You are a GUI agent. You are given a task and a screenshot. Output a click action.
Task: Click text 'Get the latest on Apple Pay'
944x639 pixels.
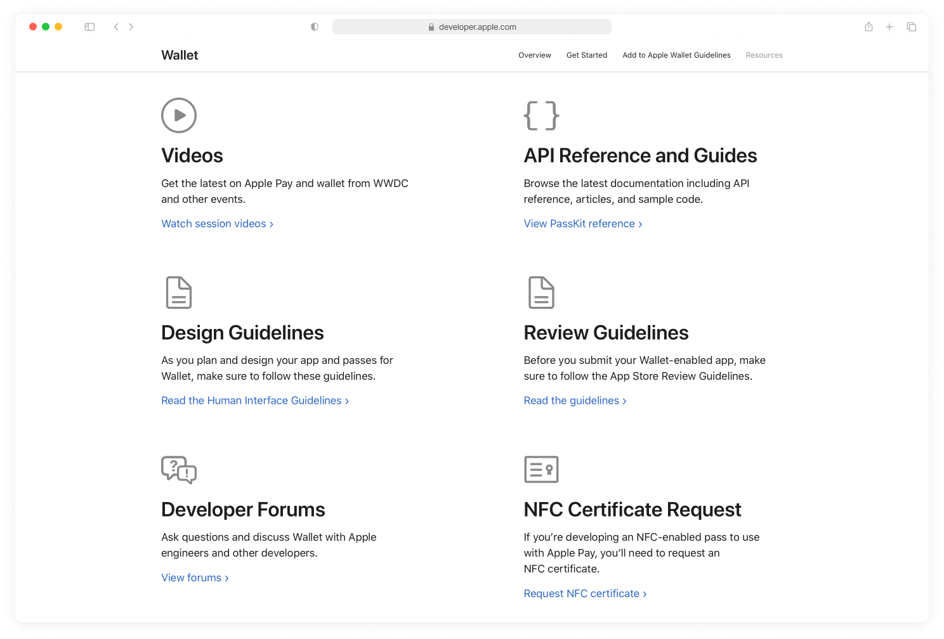tap(227, 183)
